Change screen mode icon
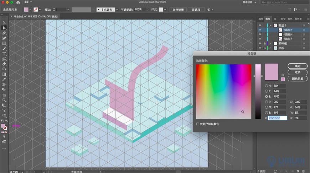This screenshot has height=173, width=310. click(x=4, y=142)
